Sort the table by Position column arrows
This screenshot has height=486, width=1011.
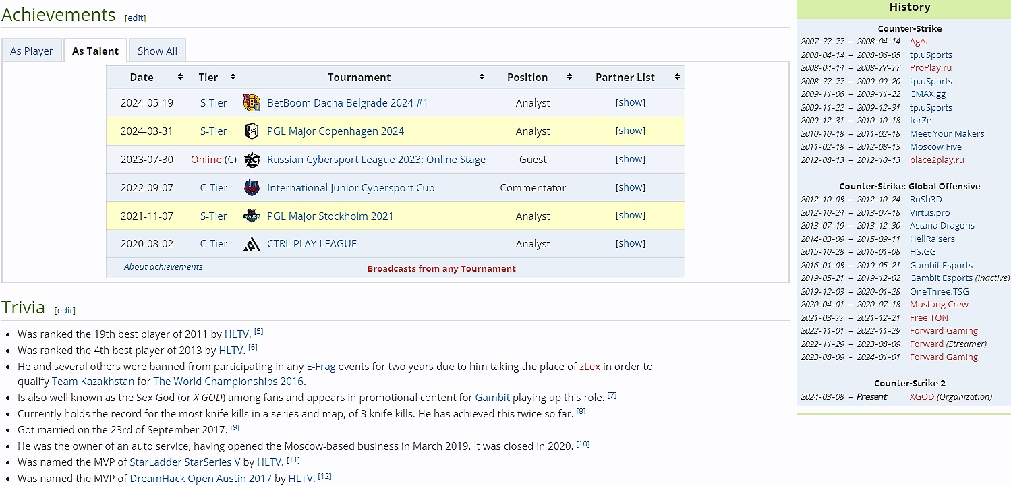coord(569,77)
